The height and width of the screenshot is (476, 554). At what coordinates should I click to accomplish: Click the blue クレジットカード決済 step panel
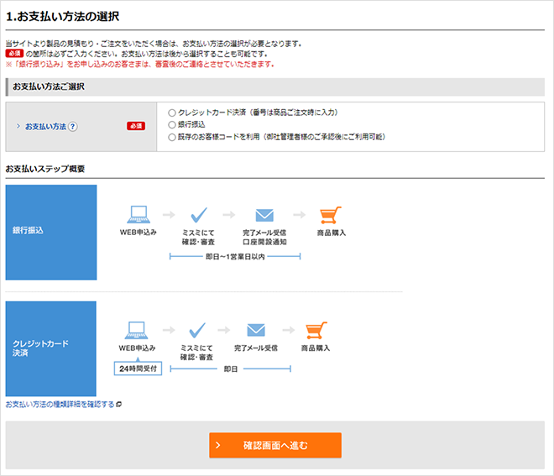51,348
